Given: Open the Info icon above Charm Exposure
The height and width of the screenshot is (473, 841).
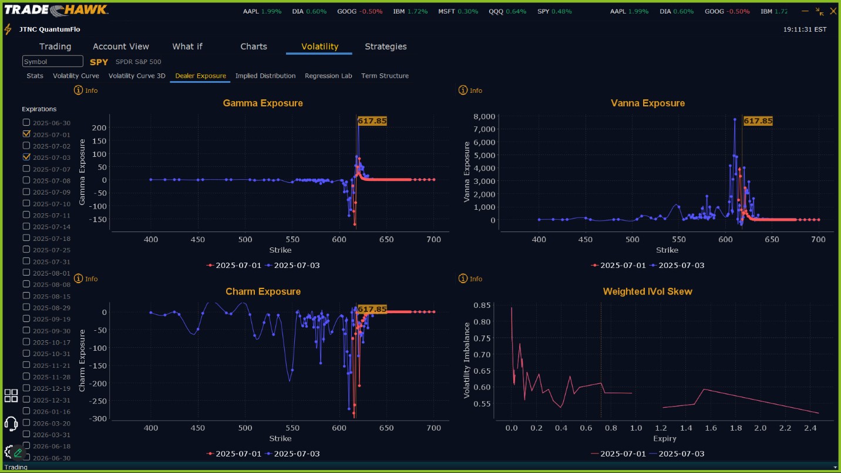Looking at the screenshot, I should click(x=78, y=279).
